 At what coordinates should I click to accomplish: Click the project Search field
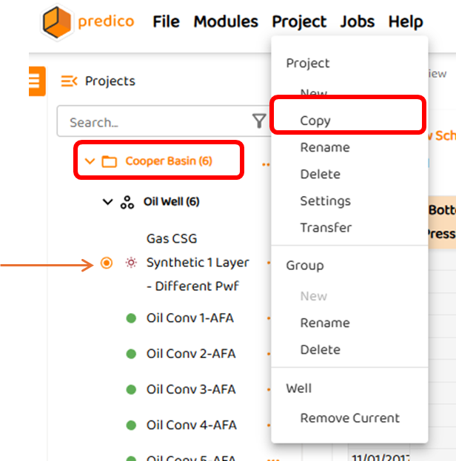(x=155, y=122)
